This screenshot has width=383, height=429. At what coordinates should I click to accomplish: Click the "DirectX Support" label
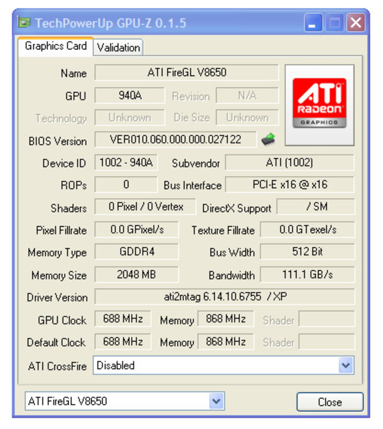[x=237, y=208]
